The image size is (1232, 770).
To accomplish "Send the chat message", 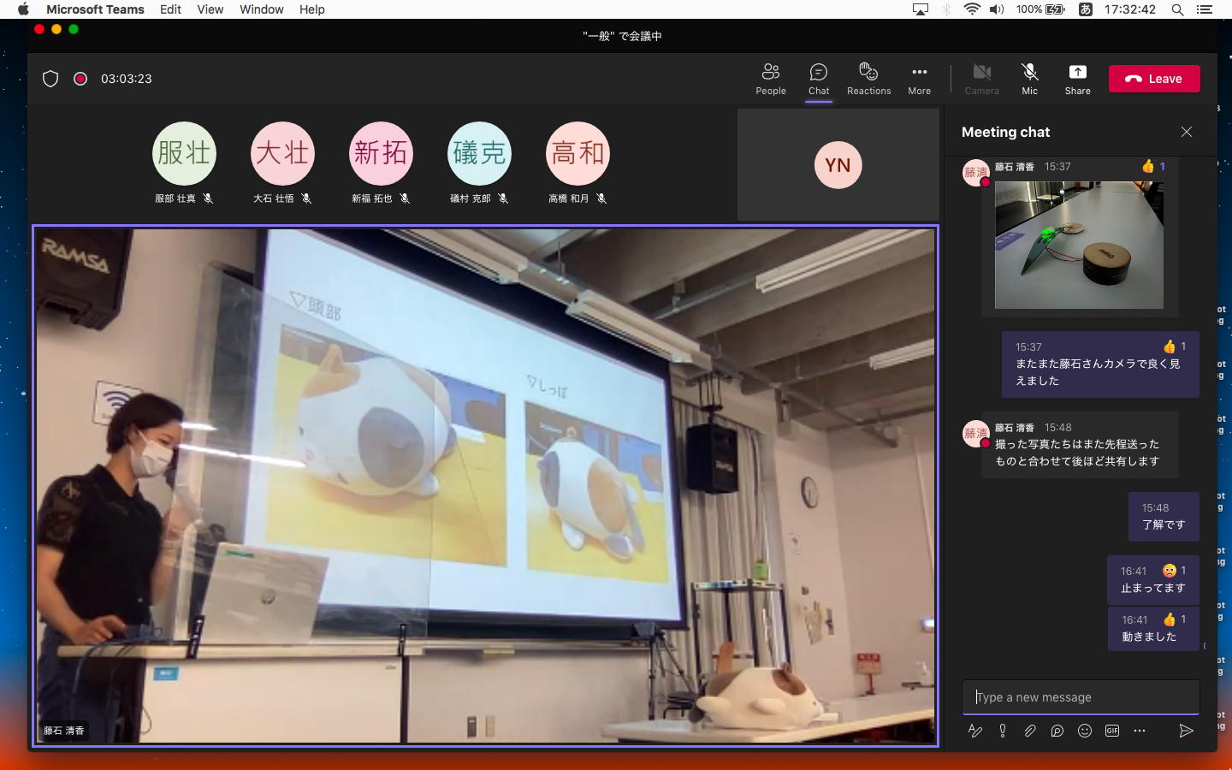I will click(1186, 731).
